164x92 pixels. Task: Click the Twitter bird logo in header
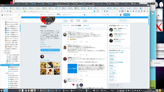(x=85, y=15)
